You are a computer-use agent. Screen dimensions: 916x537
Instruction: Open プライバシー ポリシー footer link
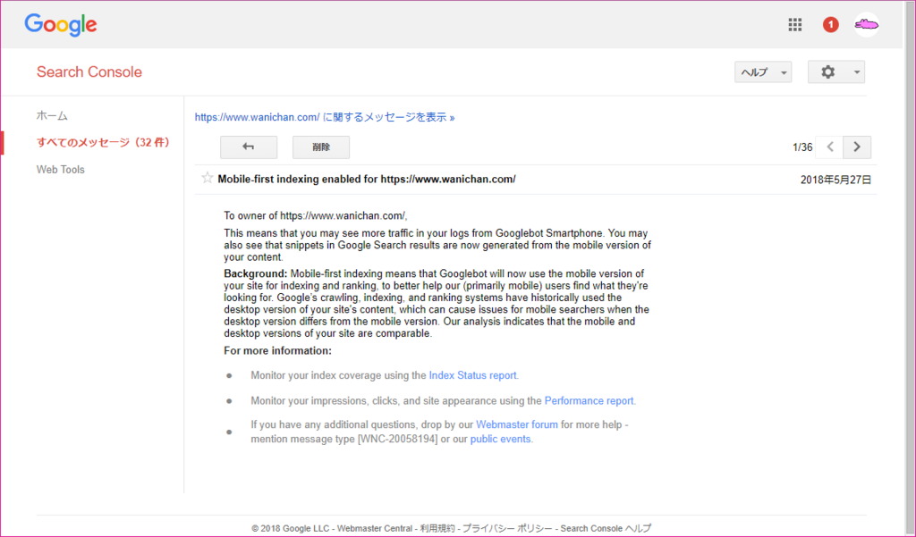click(507, 528)
